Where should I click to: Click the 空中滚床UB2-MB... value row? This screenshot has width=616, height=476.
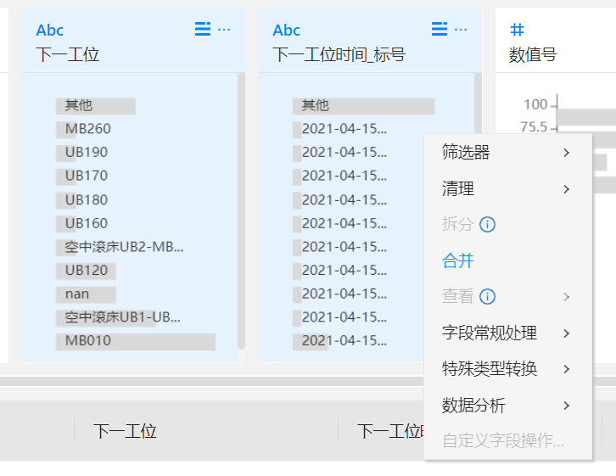[124, 247]
